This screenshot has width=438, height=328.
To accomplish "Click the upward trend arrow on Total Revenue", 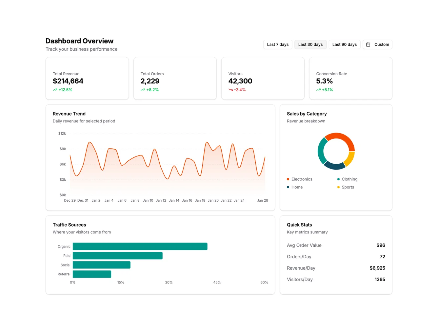I will tap(55, 89).
